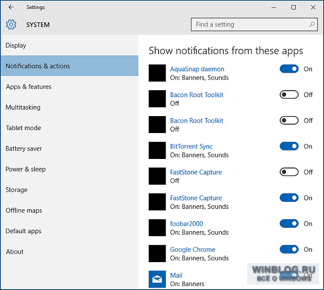The width and height of the screenshot is (324, 290).
Task: Select Notifications & actions in sidebar
Action: (69, 66)
